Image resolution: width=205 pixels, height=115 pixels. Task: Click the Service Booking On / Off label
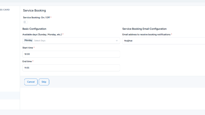[x=36, y=17]
